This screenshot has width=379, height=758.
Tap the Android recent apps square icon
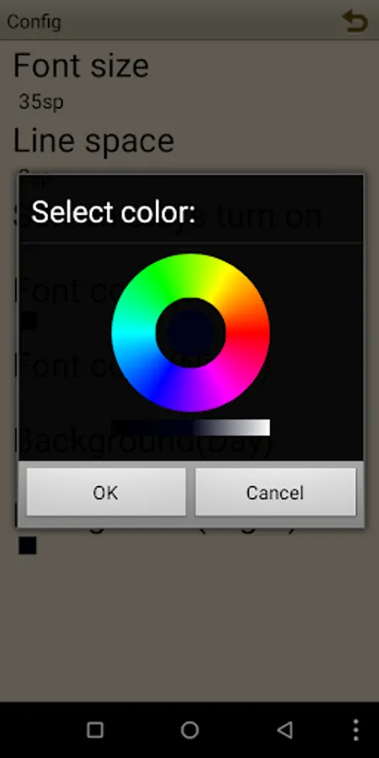pyautogui.click(x=94, y=729)
